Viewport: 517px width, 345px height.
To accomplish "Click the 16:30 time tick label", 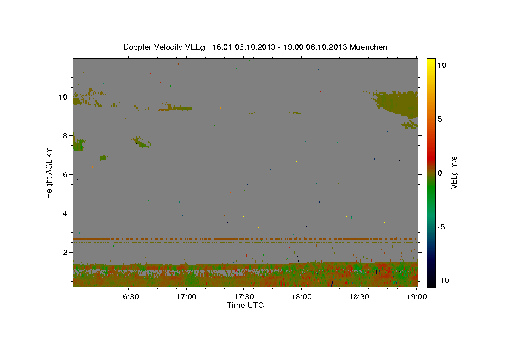I will click(x=128, y=297).
